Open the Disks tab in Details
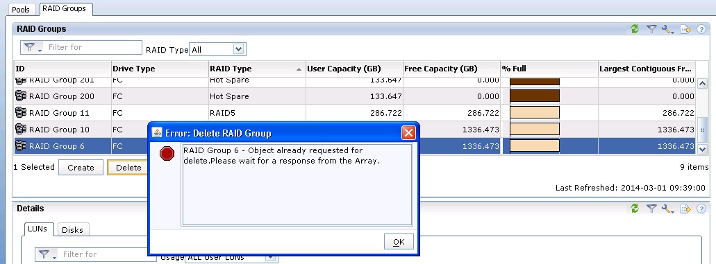Image resolution: width=716 pixels, height=264 pixels. (73, 230)
